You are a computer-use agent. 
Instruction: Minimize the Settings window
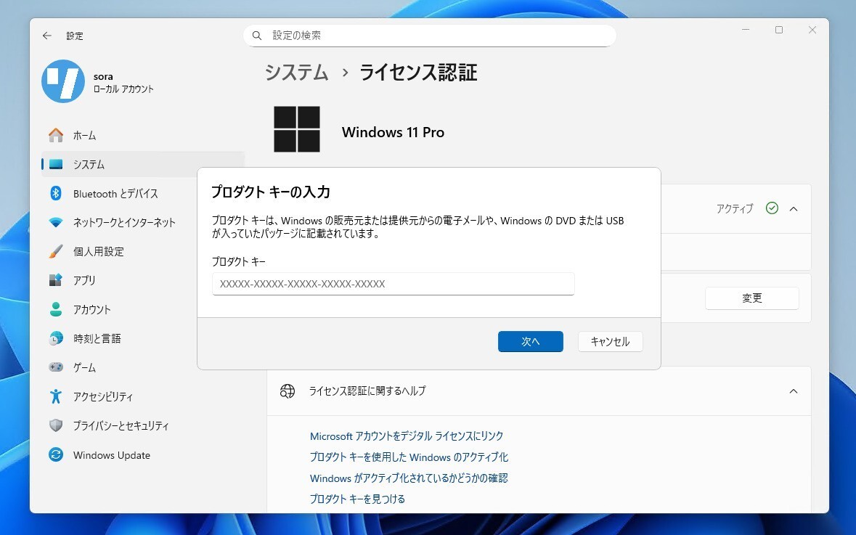coord(746,30)
